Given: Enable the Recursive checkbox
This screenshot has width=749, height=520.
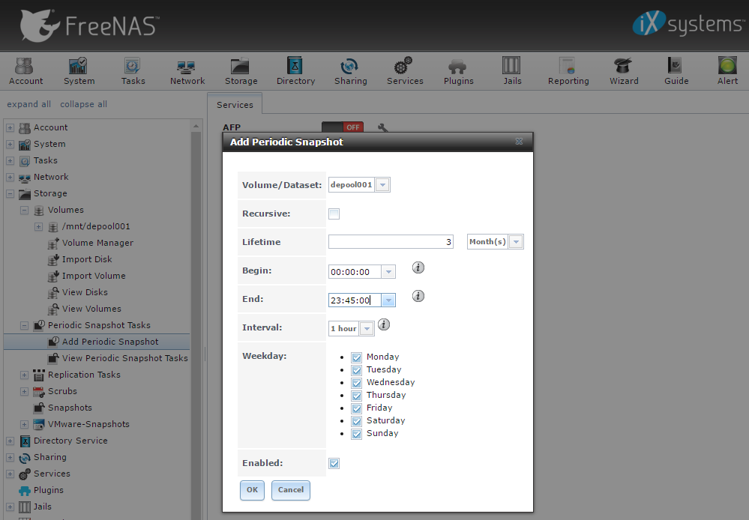Looking at the screenshot, I should pyautogui.click(x=334, y=214).
